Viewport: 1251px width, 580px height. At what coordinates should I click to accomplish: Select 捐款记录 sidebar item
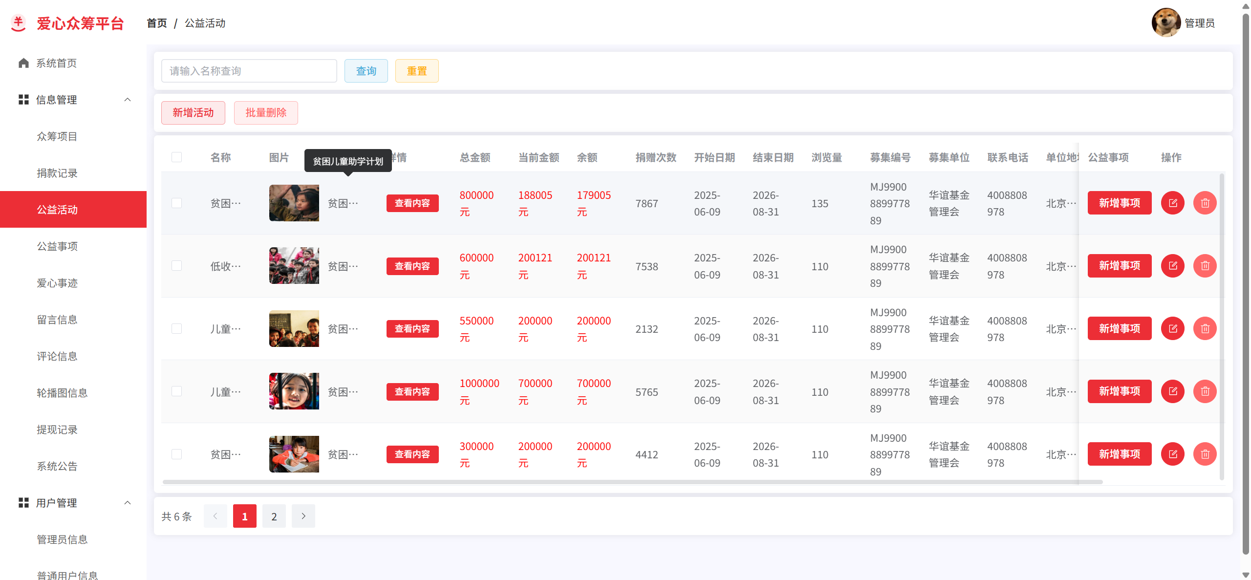(x=57, y=173)
